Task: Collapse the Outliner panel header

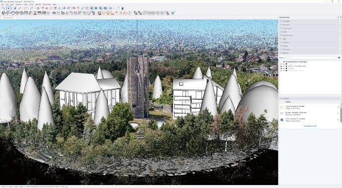Action: tap(309, 53)
